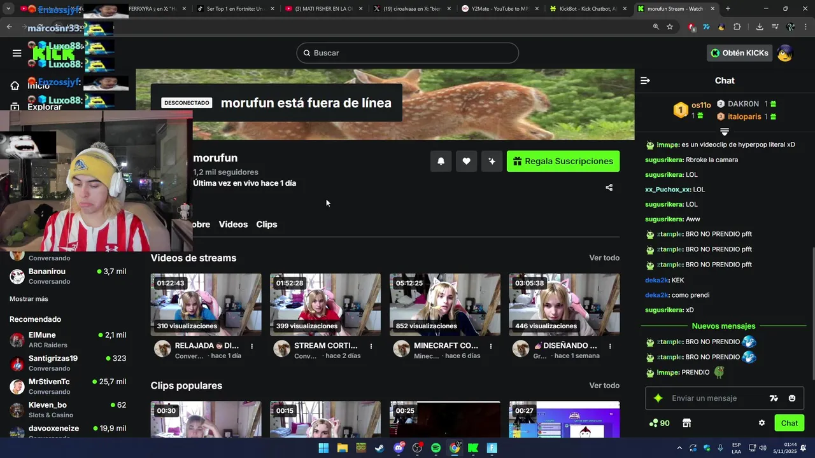Click the Buscar search field

(x=407, y=53)
